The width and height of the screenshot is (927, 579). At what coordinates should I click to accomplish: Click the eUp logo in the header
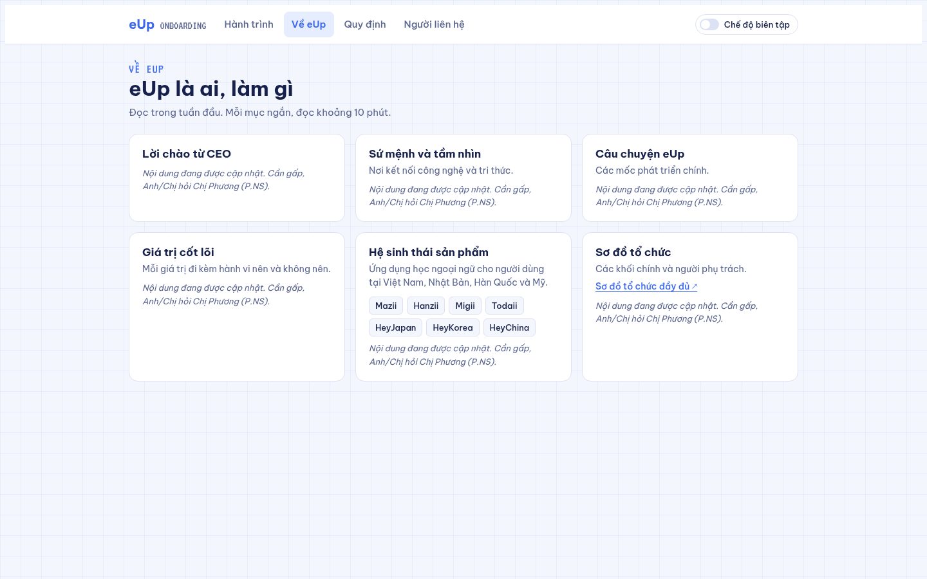(x=142, y=24)
